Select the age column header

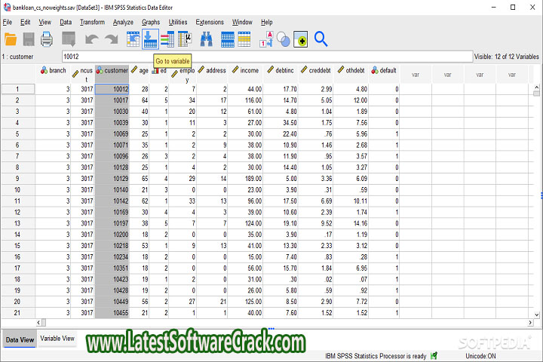point(140,74)
